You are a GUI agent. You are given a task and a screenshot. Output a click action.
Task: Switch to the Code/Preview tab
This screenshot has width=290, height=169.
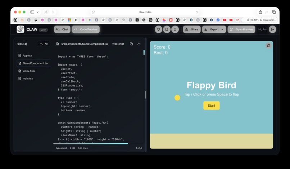coord(86,29)
